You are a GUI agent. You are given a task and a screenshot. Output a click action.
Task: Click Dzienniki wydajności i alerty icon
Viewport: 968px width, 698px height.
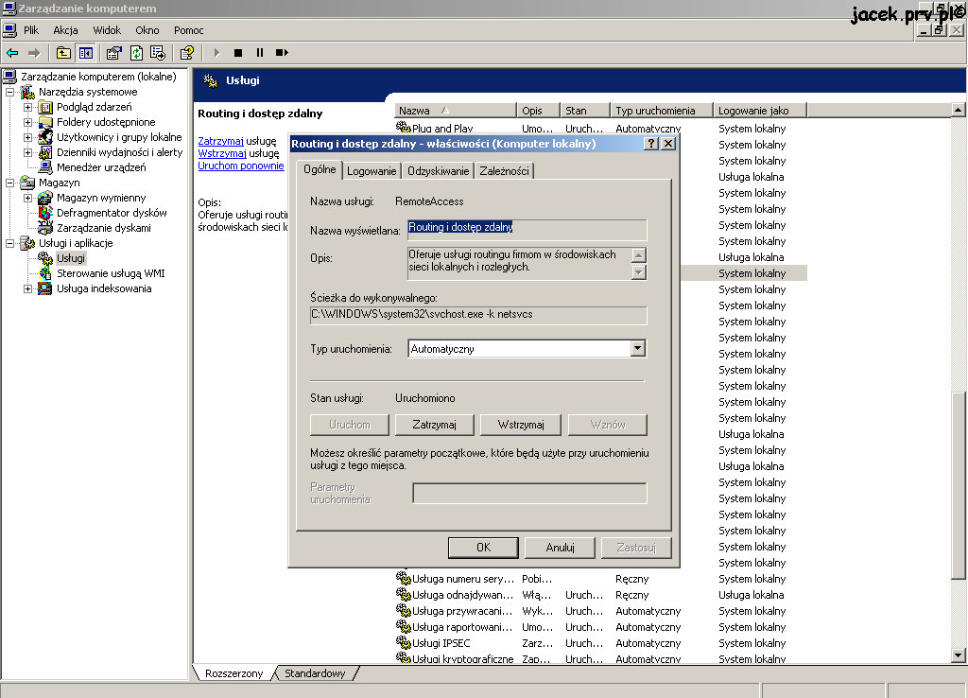[x=45, y=152]
